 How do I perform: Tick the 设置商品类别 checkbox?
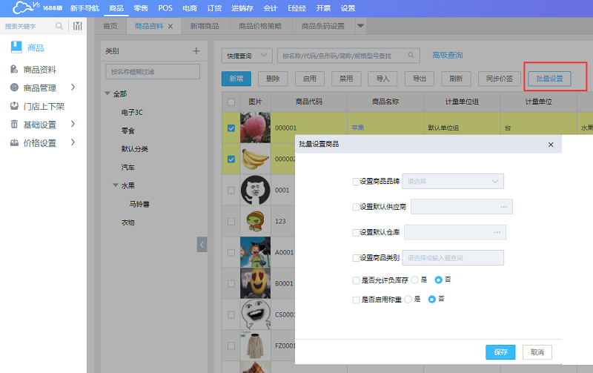pyautogui.click(x=356, y=258)
